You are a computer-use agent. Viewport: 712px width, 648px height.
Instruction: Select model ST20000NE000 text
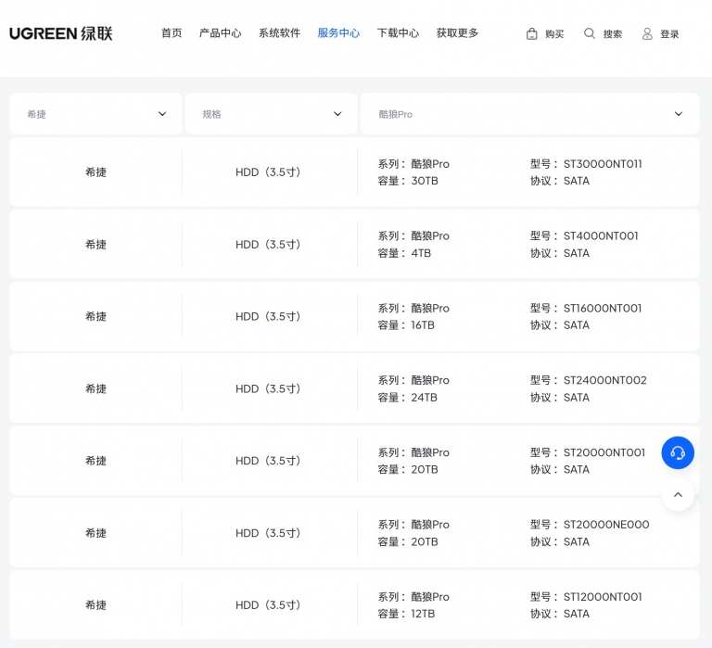(x=606, y=525)
